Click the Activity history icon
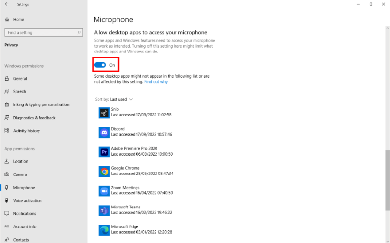The image size is (390, 243). [7, 130]
